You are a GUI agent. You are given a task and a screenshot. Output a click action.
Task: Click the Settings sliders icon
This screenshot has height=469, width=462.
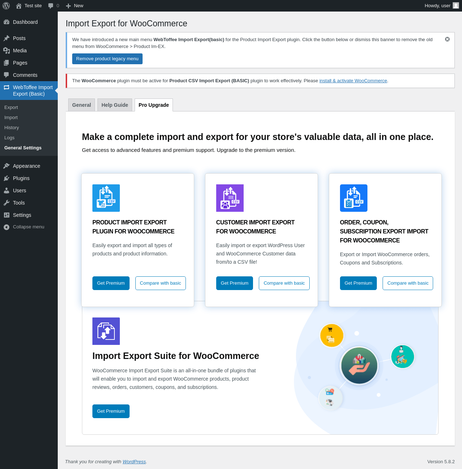point(6,215)
